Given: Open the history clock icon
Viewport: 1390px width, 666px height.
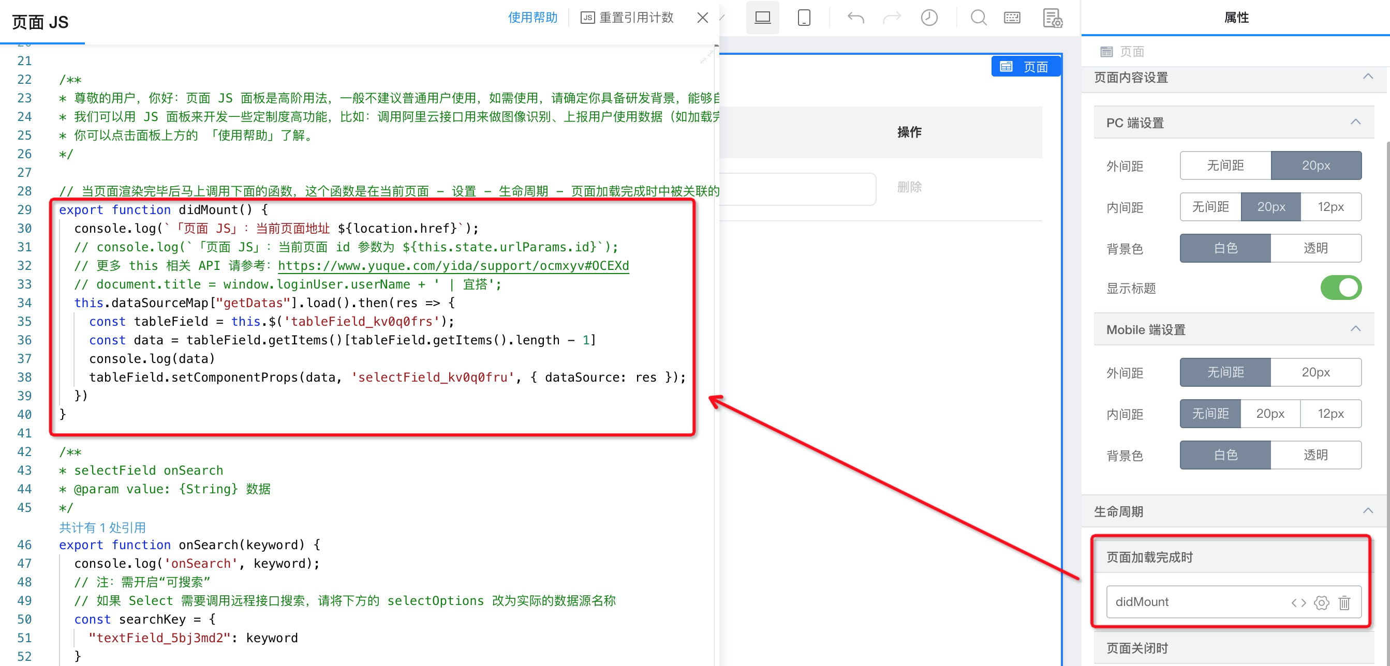Looking at the screenshot, I should click(x=928, y=18).
